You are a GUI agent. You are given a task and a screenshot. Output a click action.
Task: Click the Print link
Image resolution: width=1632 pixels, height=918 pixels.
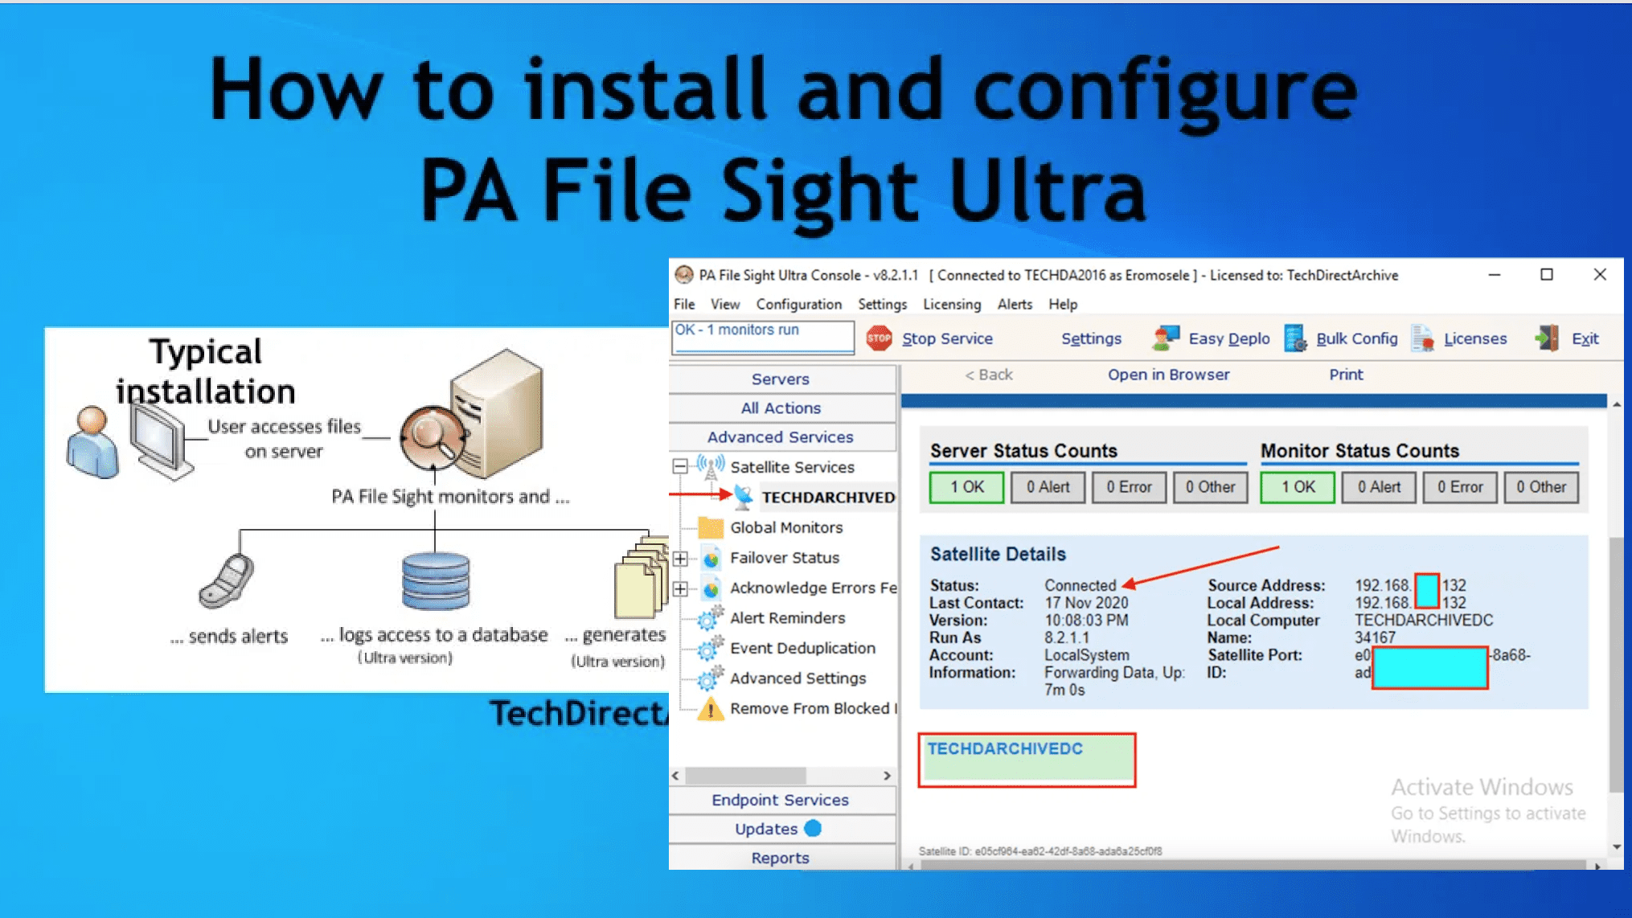(x=1346, y=375)
